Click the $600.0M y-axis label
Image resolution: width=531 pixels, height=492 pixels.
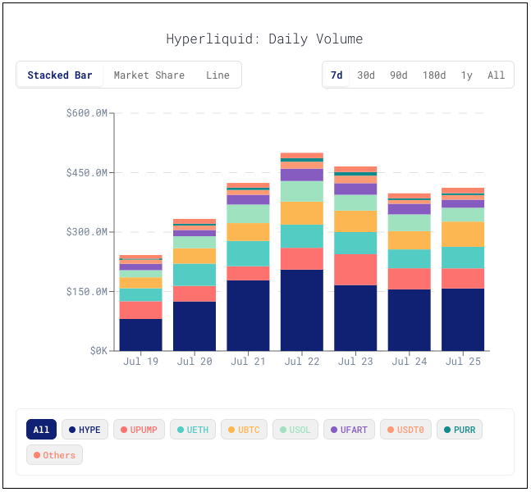pyautogui.click(x=87, y=112)
